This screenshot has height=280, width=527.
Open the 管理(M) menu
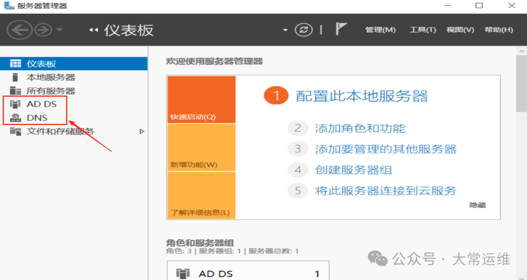[x=381, y=30]
